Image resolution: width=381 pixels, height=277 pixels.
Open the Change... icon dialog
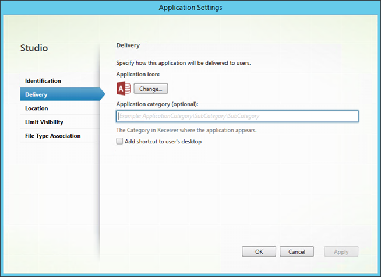(x=151, y=89)
